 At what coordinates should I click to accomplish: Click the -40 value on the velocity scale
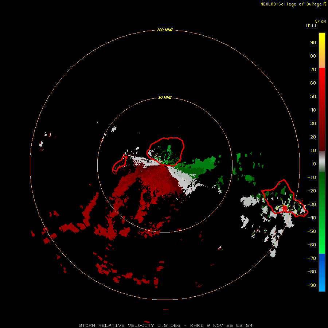coord(312,218)
